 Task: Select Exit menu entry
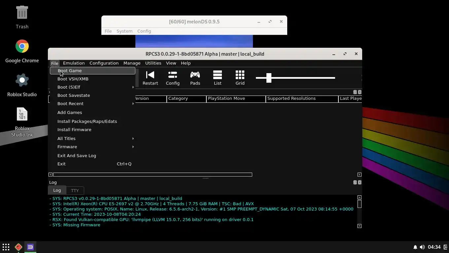(x=92, y=164)
